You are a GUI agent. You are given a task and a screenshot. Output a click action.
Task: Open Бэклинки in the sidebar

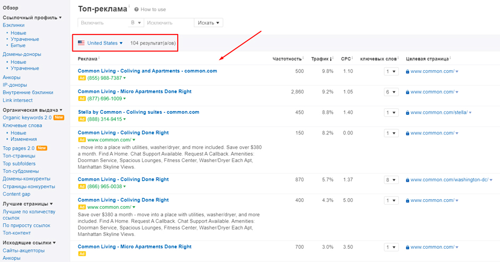pyautogui.click(x=14, y=25)
